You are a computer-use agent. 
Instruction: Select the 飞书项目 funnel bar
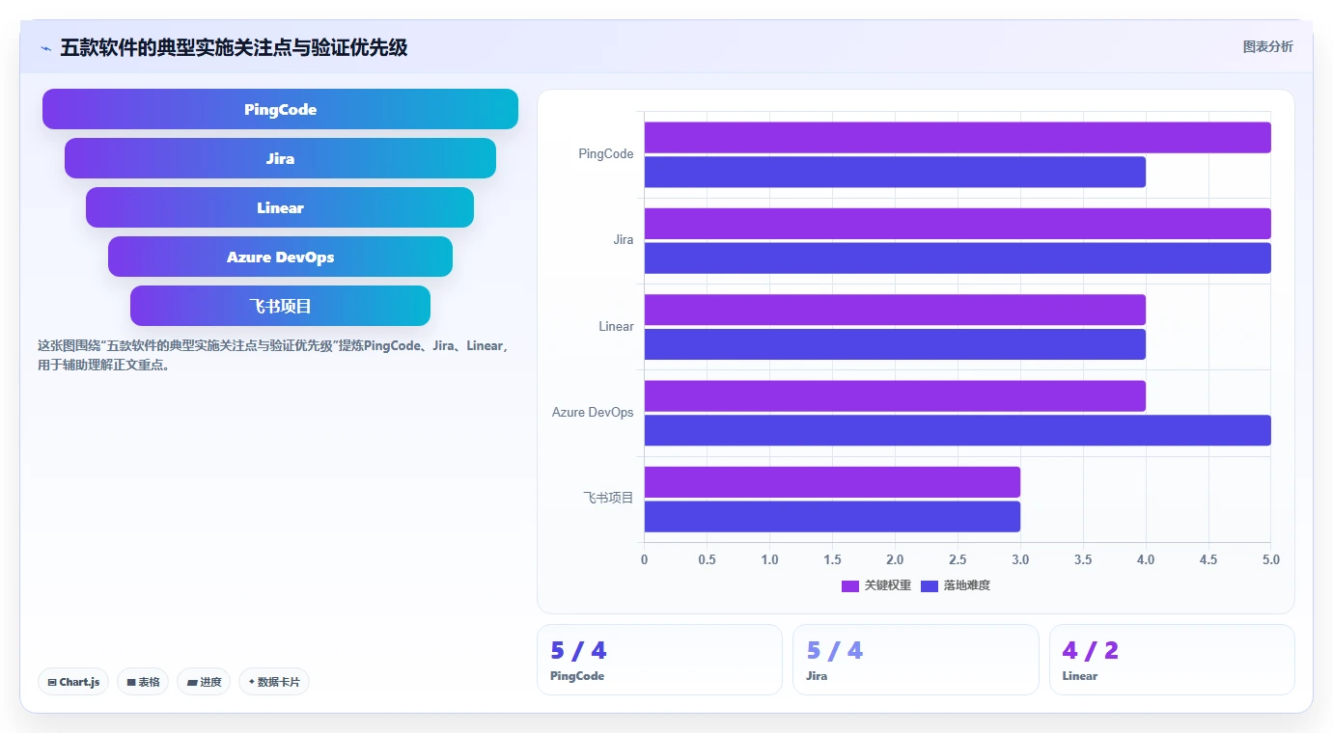coord(280,306)
